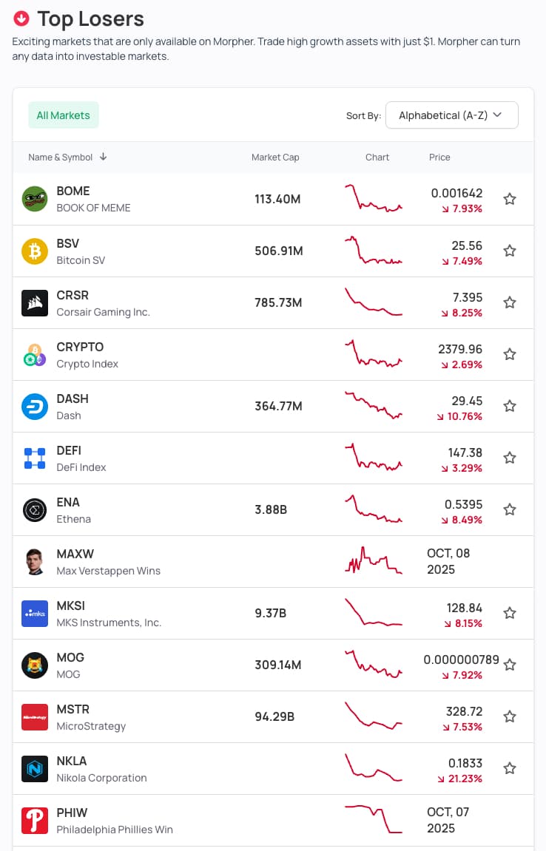This screenshot has width=546, height=851.
Task: Open the Alphabetical (A-Z) sort dropdown
Action: tap(451, 115)
